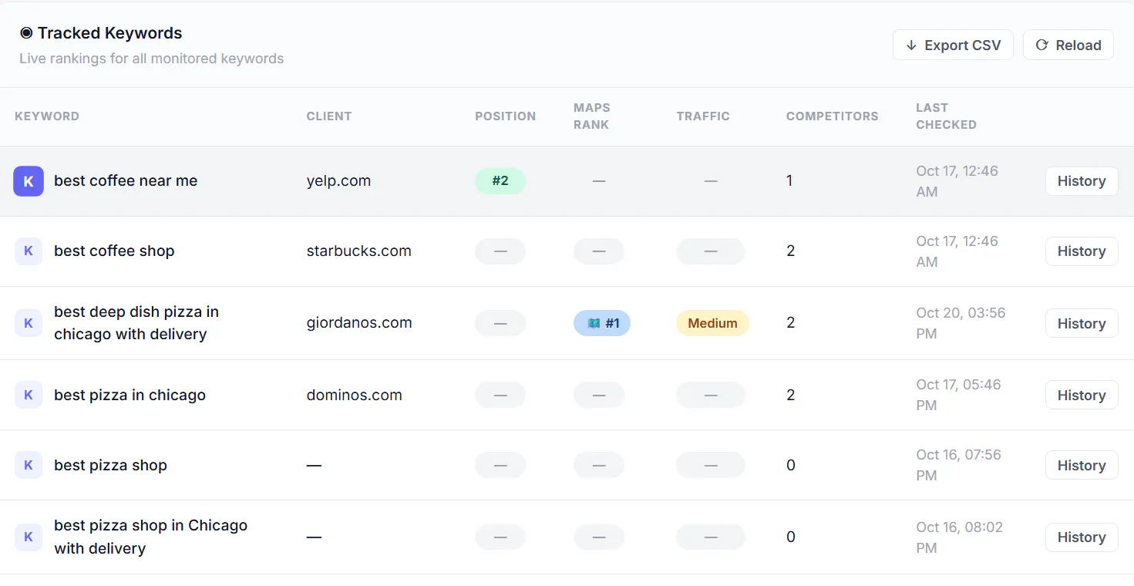This screenshot has width=1134, height=586.
Task: Click the Maps Rank column header
Action: (592, 116)
